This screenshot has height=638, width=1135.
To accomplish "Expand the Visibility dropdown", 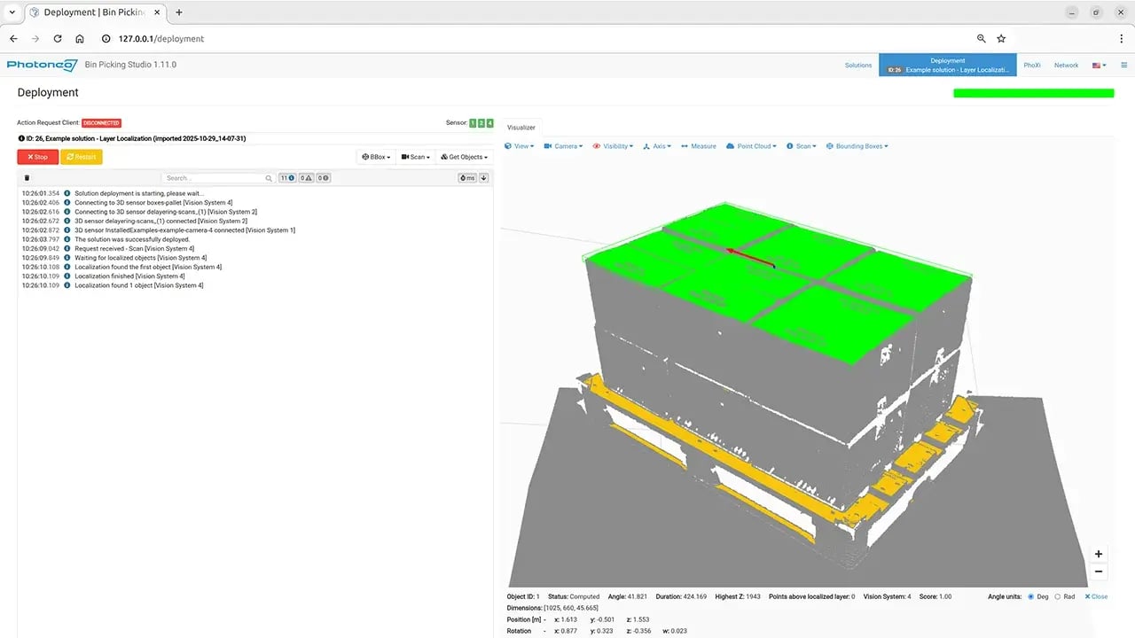I will (x=613, y=146).
